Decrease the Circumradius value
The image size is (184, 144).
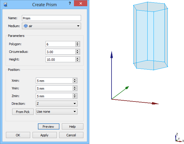(77, 53)
